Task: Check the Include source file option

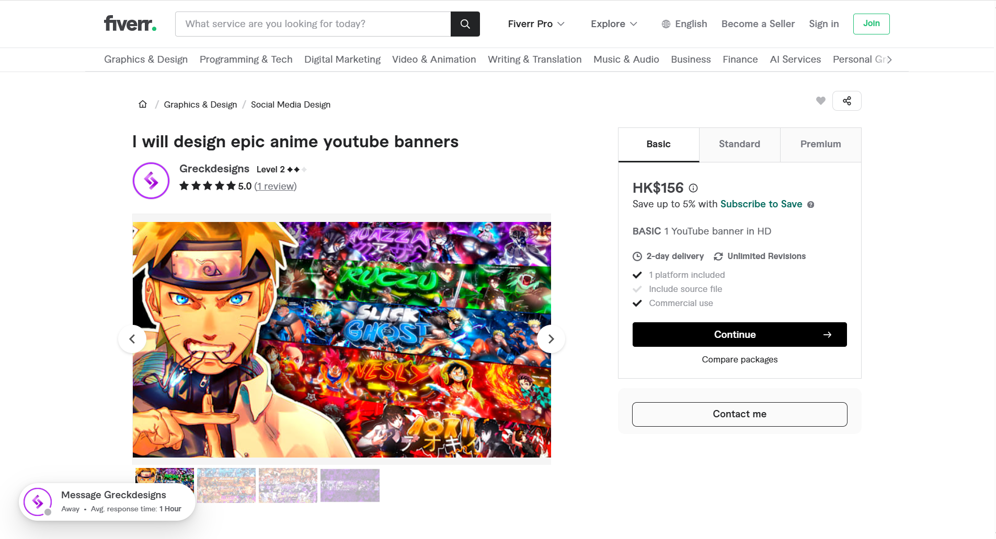Action: click(638, 289)
